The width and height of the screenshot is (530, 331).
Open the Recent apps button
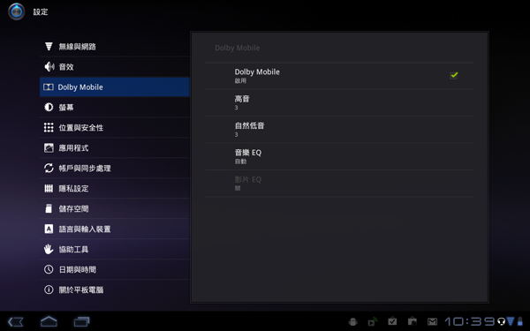click(x=81, y=321)
